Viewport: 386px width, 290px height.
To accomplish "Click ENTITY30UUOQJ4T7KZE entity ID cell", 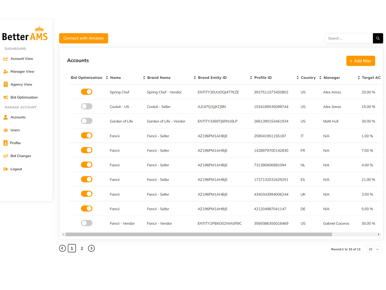I will tap(218, 92).
